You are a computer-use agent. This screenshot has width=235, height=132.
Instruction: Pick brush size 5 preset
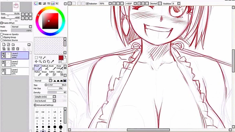[x=37, y=122]
